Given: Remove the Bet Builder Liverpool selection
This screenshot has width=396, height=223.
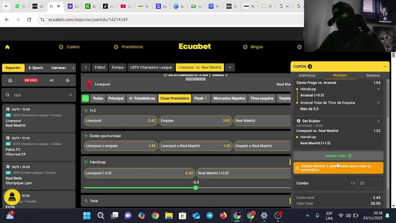Looking at the screenshot, I should tap(378, 121).
